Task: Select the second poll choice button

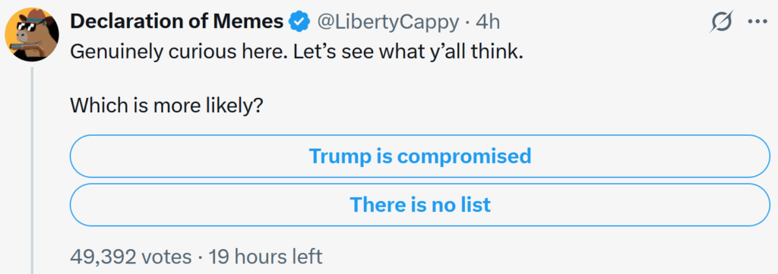Action: click(419, 205)
